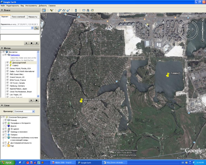Screen dimensions: 206x165
Task: Open the 'Файл' menu
Action: point(3,6)
